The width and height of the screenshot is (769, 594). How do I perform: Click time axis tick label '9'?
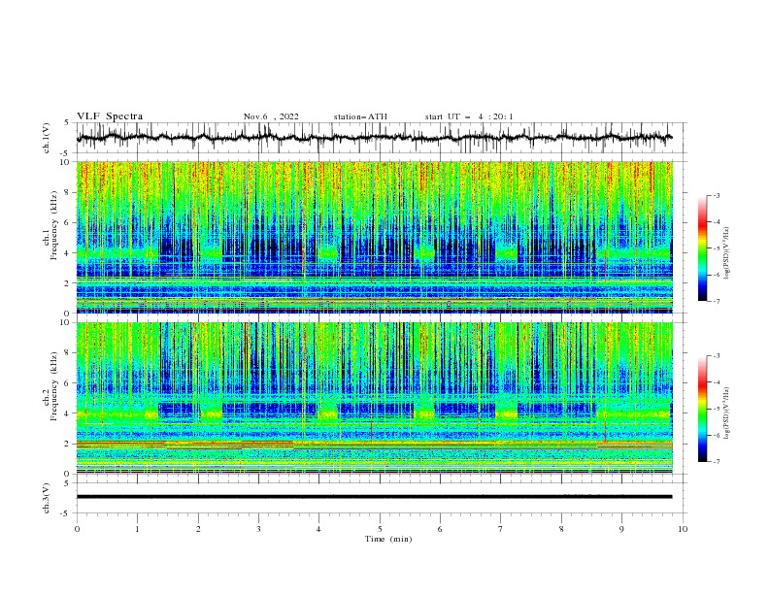coord(621,529)
